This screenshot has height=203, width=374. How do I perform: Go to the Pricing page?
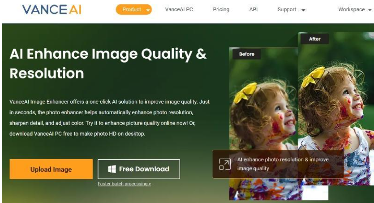[x=221, y=9]
